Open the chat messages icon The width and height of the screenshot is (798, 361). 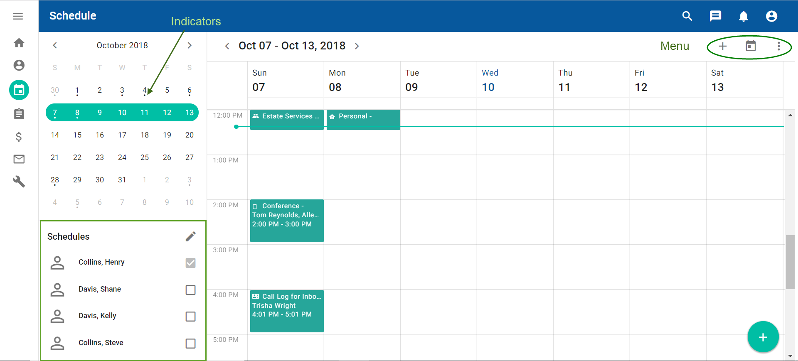tap(715, 16)
